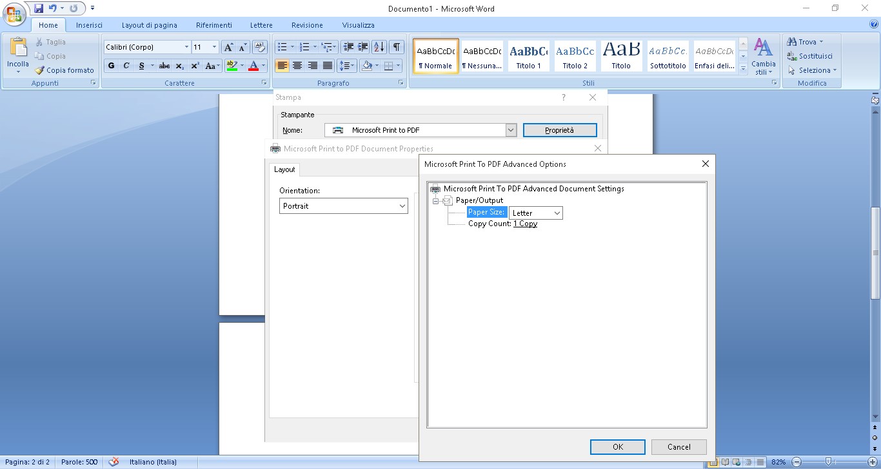Decrease the paragraph indent
The height and width of the screenshot is (469, 881).
point(348,47)
